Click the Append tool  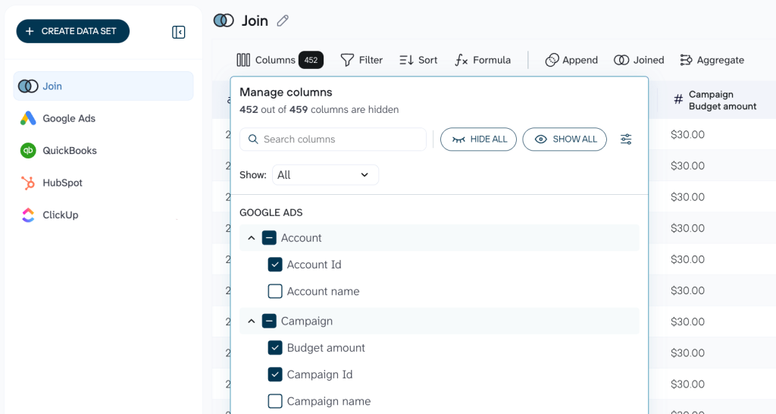click(571, 60)
